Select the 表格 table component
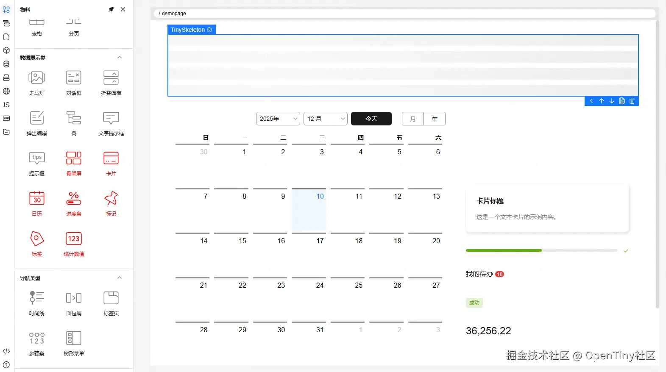Image resolution: width=666 pixels, height=372 pixels. [37, 28]
